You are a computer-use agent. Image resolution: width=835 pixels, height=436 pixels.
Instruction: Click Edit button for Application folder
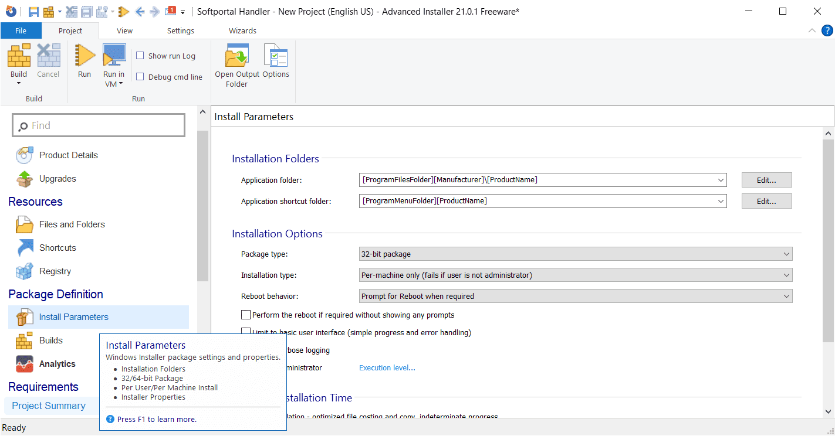click(x=766, y=180)
